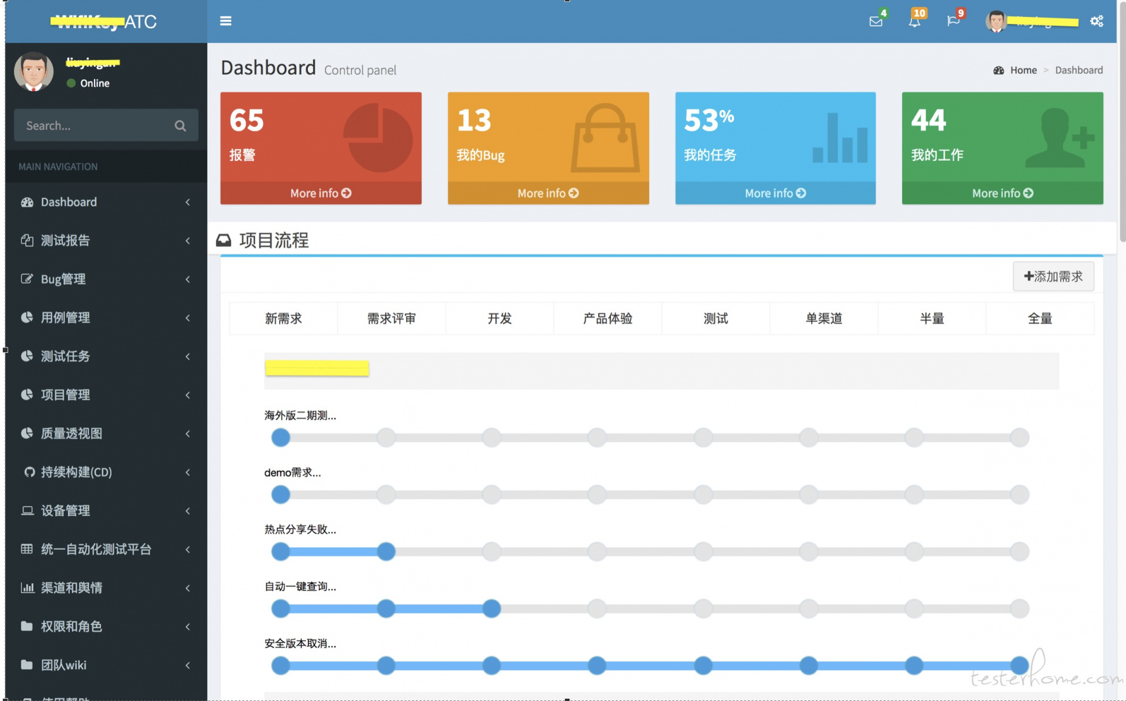Click the 测试 stage node for 自动一键查询
1126x701 pixels.
click(x=703, y=608)
